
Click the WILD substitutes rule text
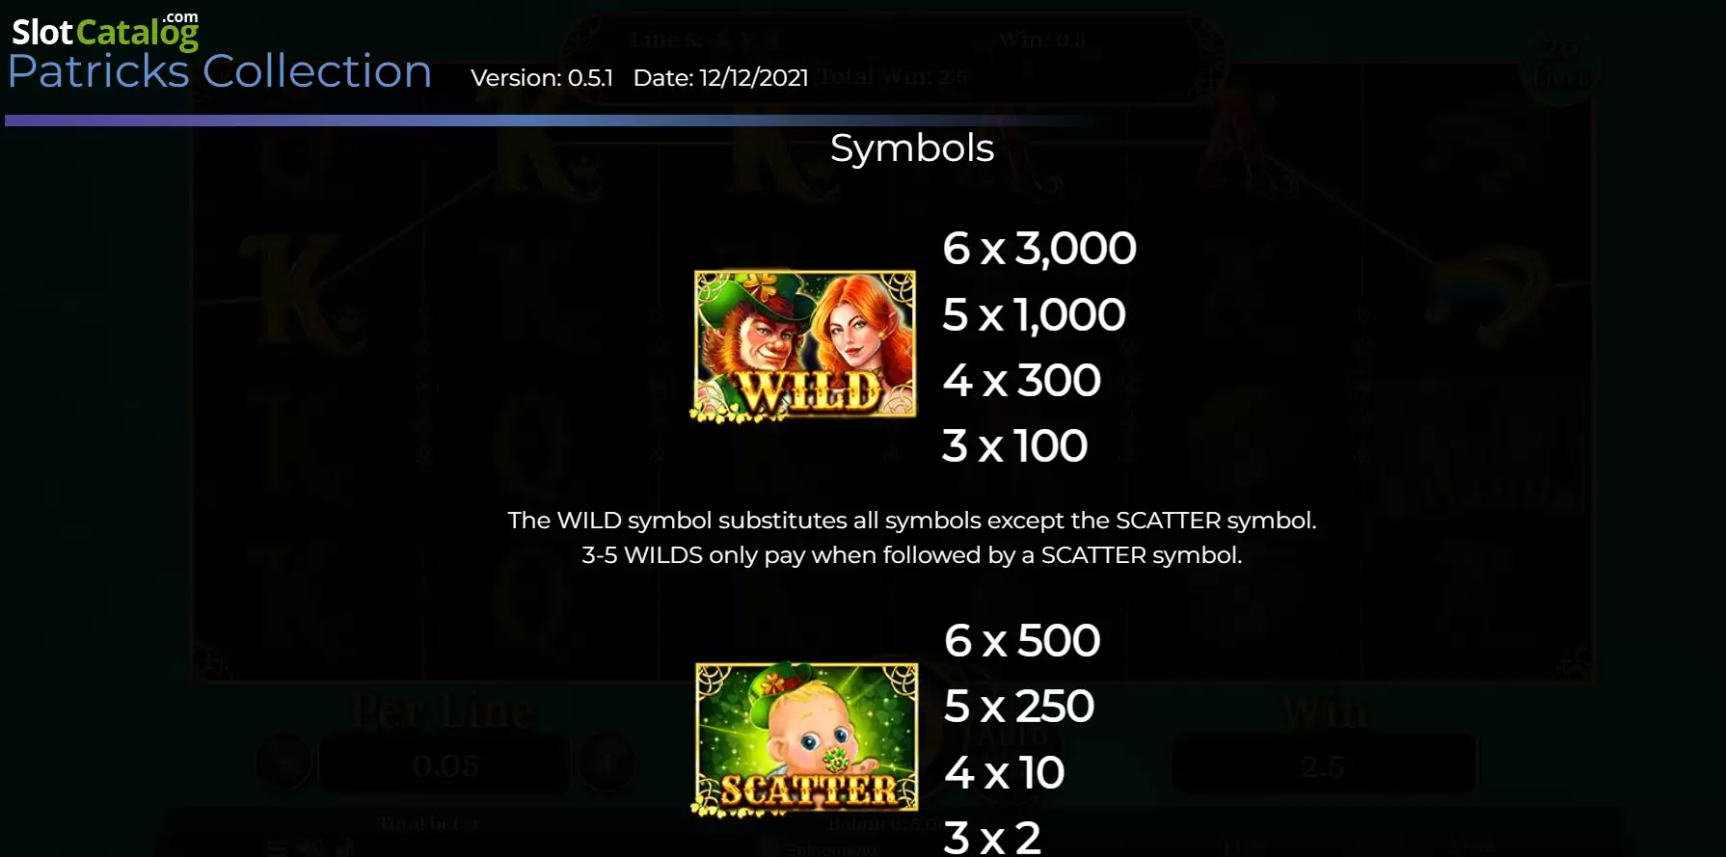pyautogui.click(x=912, y=521)
